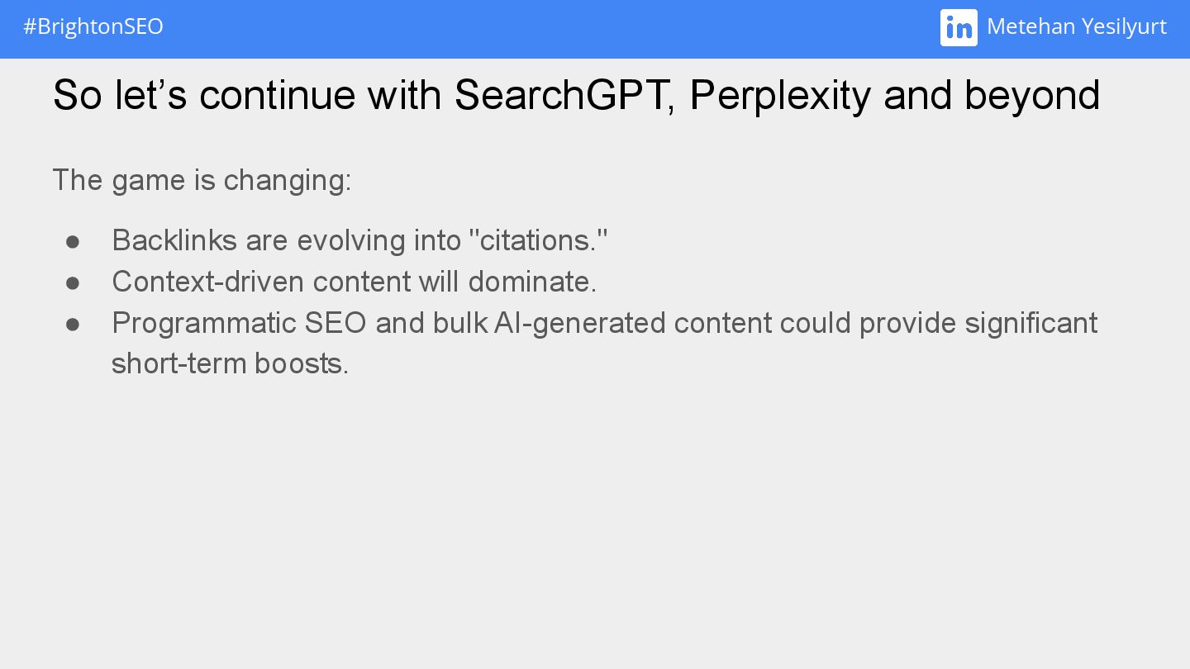Select "The game is changing:" text
The width and height of the screenshot is (1190, 669).
202,180
